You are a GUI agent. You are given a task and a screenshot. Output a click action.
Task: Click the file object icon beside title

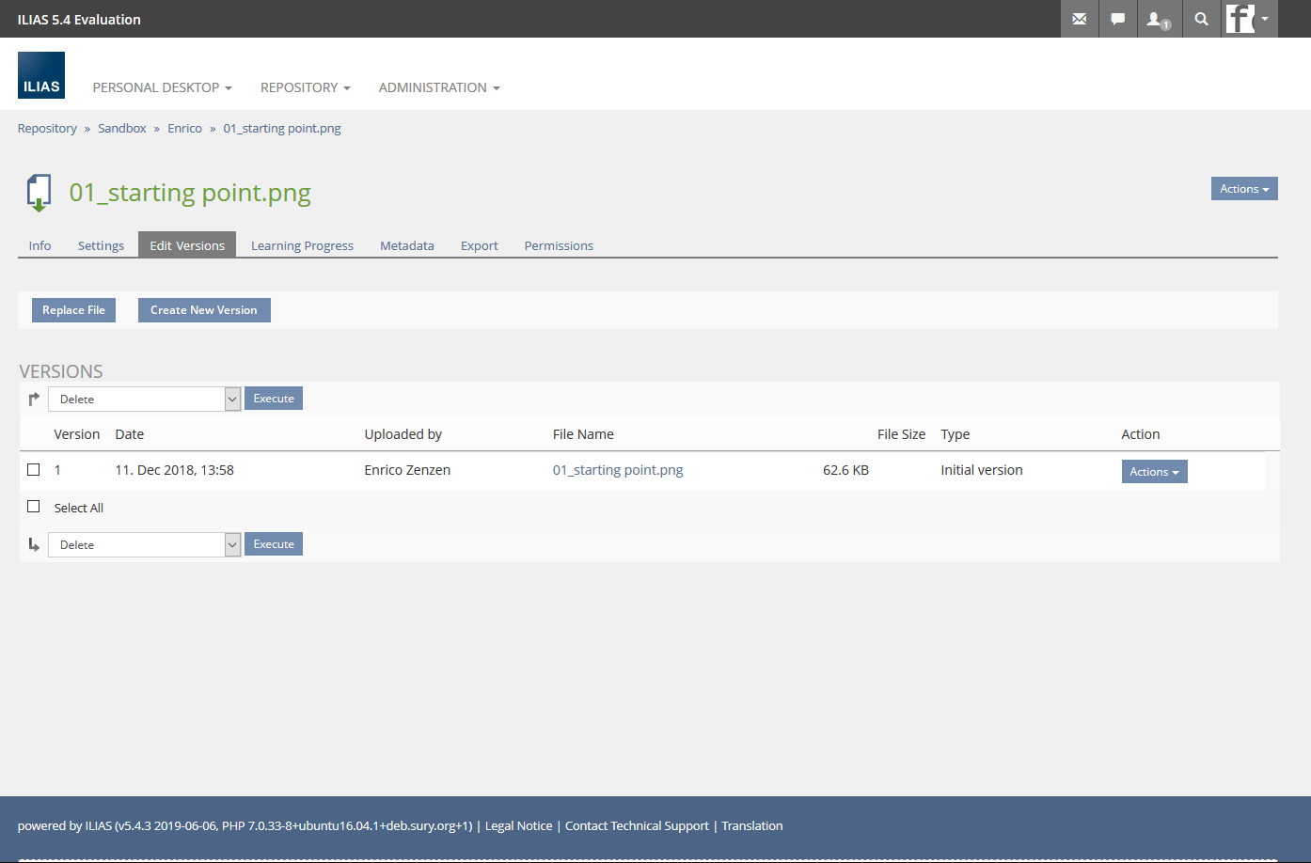39,193
